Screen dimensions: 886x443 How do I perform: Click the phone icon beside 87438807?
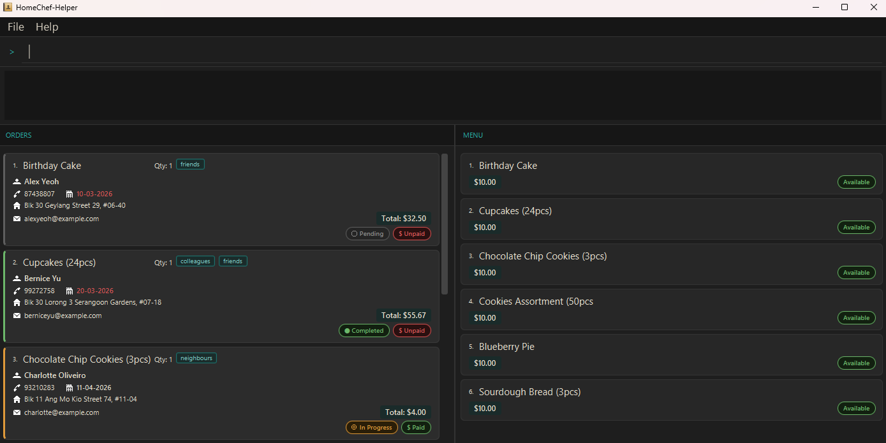pos(17,194)
